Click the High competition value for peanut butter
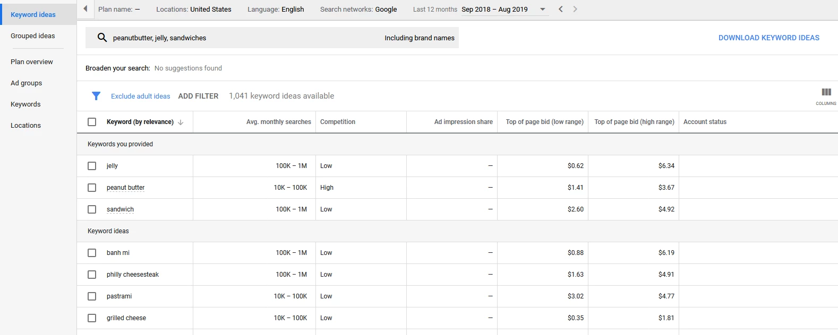Image resolution: width=838 pixels, height=335 pixels. coord(327,188)
